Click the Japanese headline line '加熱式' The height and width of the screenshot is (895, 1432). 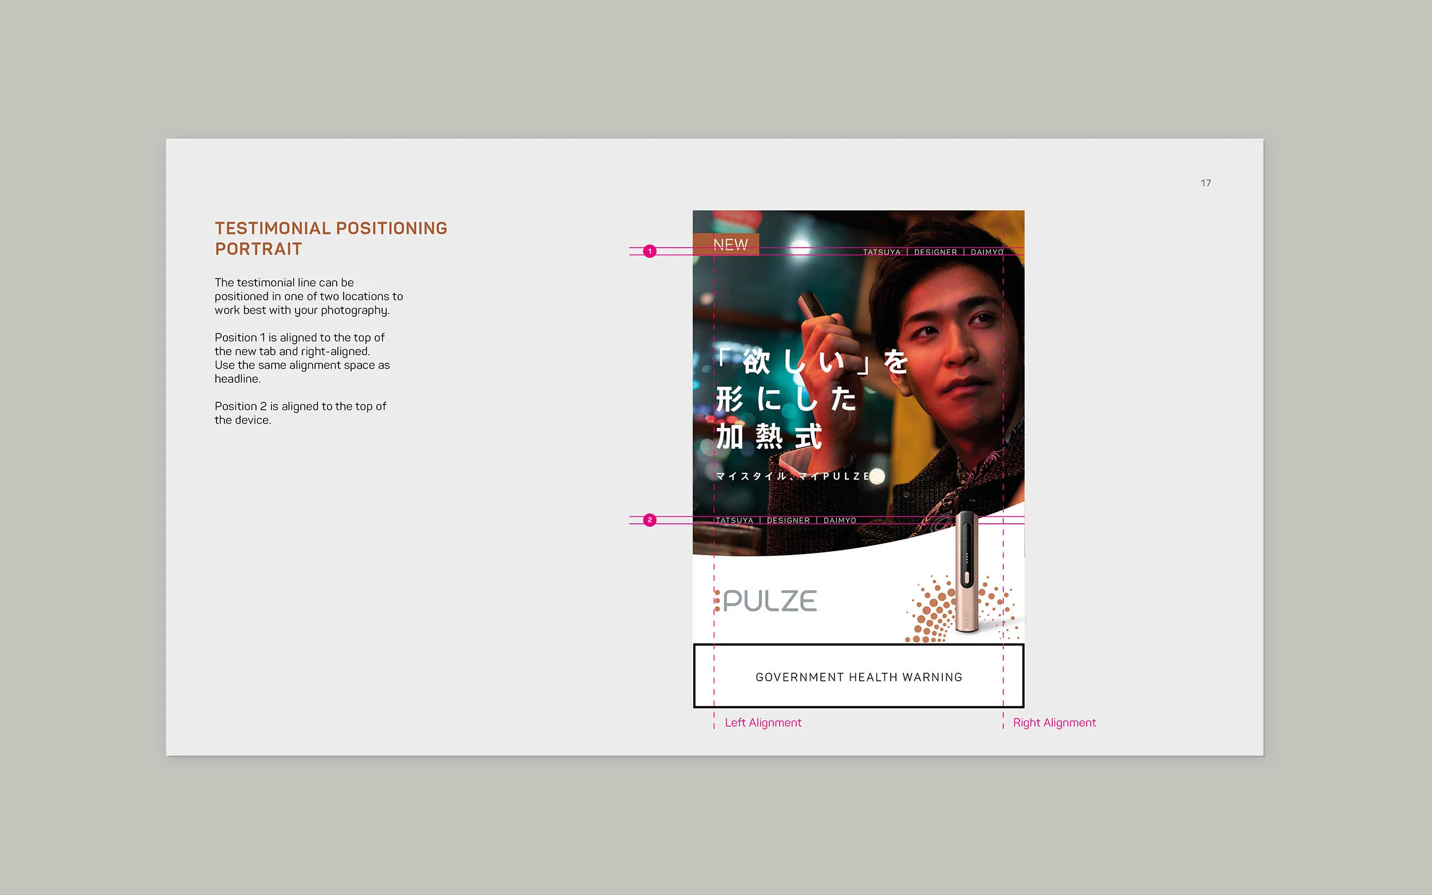pos(769,437)
